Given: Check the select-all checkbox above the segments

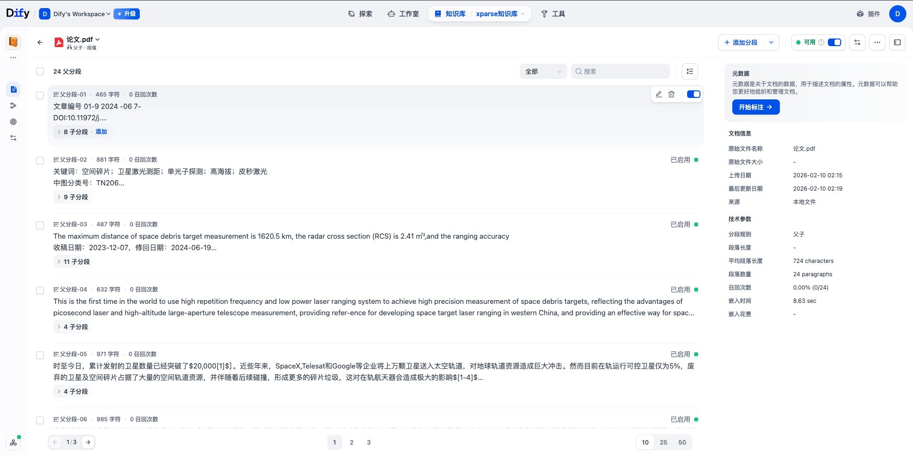Looking at the screenshot, I should 40,71.
